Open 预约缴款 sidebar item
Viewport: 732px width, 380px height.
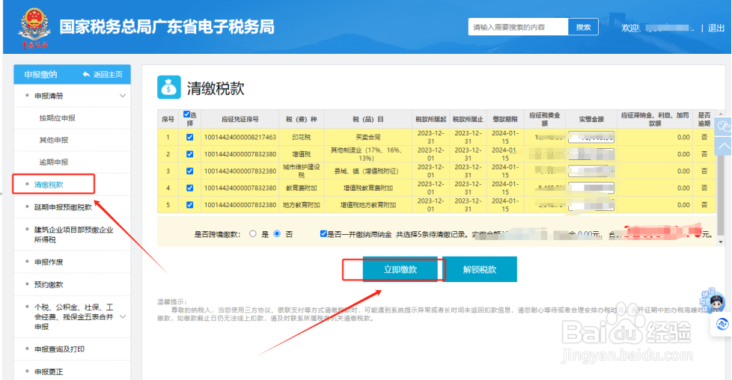[49, 284]
